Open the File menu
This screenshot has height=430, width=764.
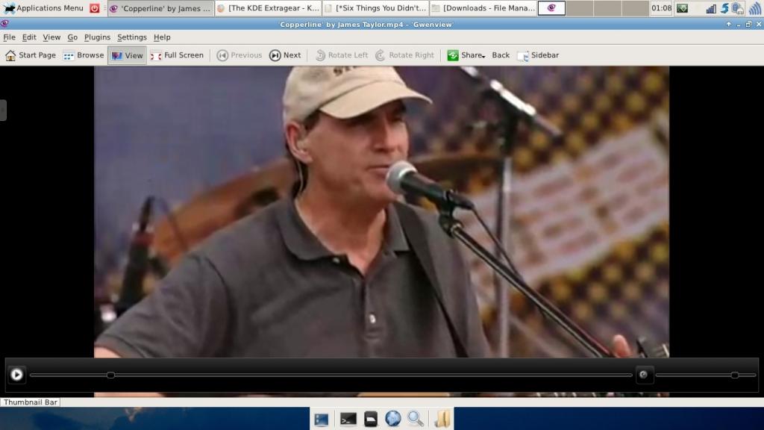click(x=9, y=37)
